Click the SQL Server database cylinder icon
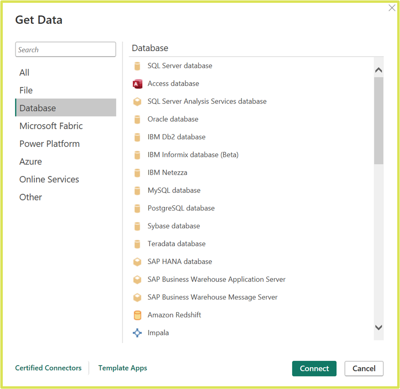The image size is (400, 389). (x=137, y=66)
